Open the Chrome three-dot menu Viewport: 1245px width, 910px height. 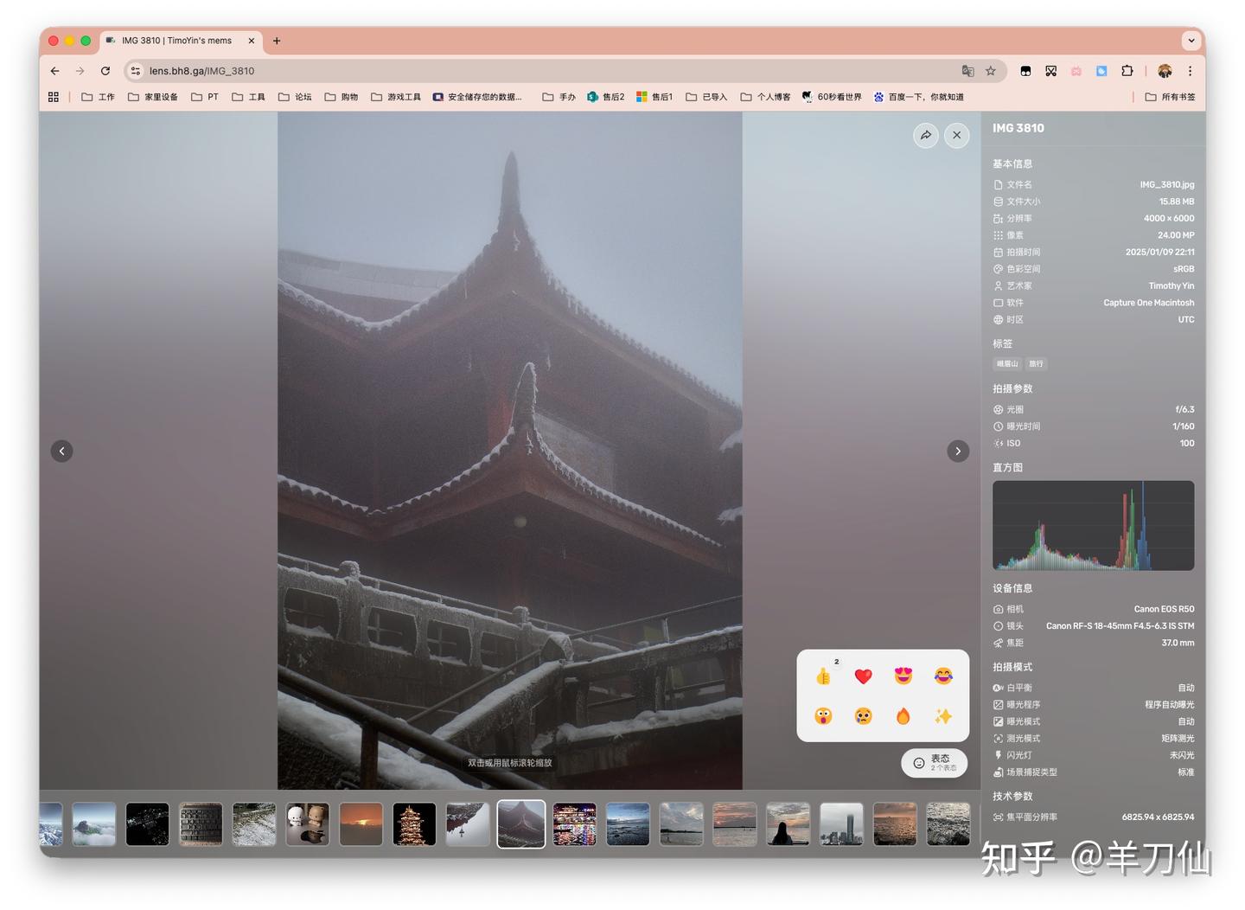pyautogui.click(x=1190, y=71)
